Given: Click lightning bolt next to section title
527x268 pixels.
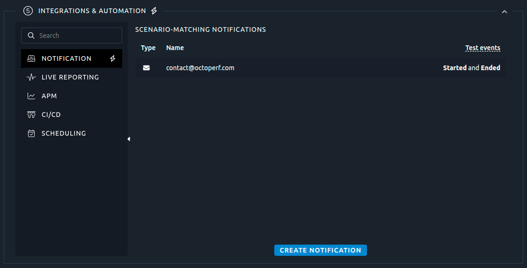Looking at the screenshot, I should (x=154, y=11).
